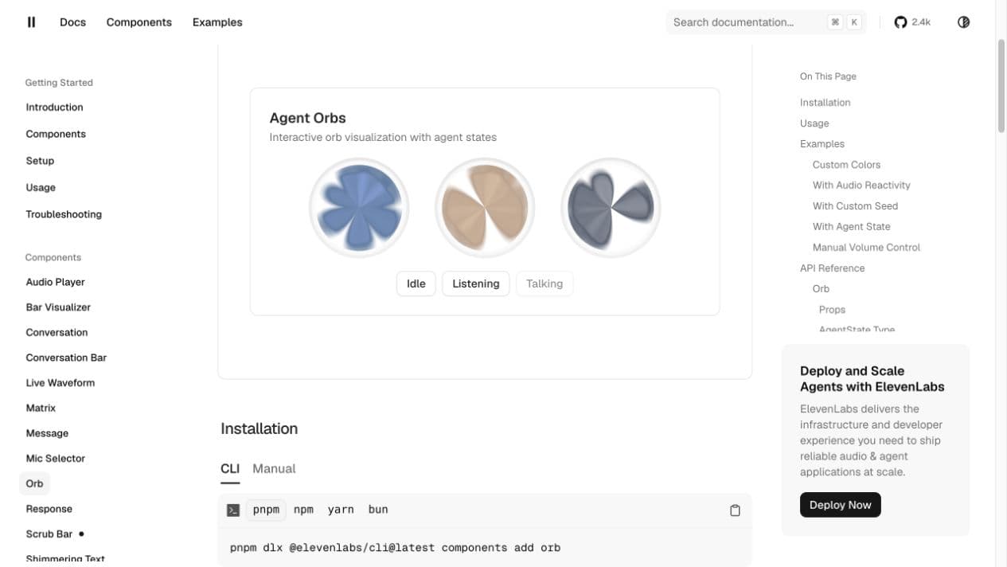Click the tan agent orb
The width and height of the screenshot is (1007, 567).
(485, 208)
